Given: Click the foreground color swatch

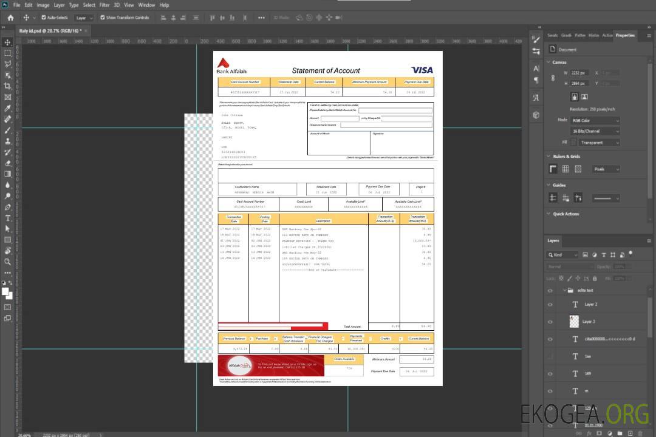Looking at the screenshot, I should pos(5,291).
